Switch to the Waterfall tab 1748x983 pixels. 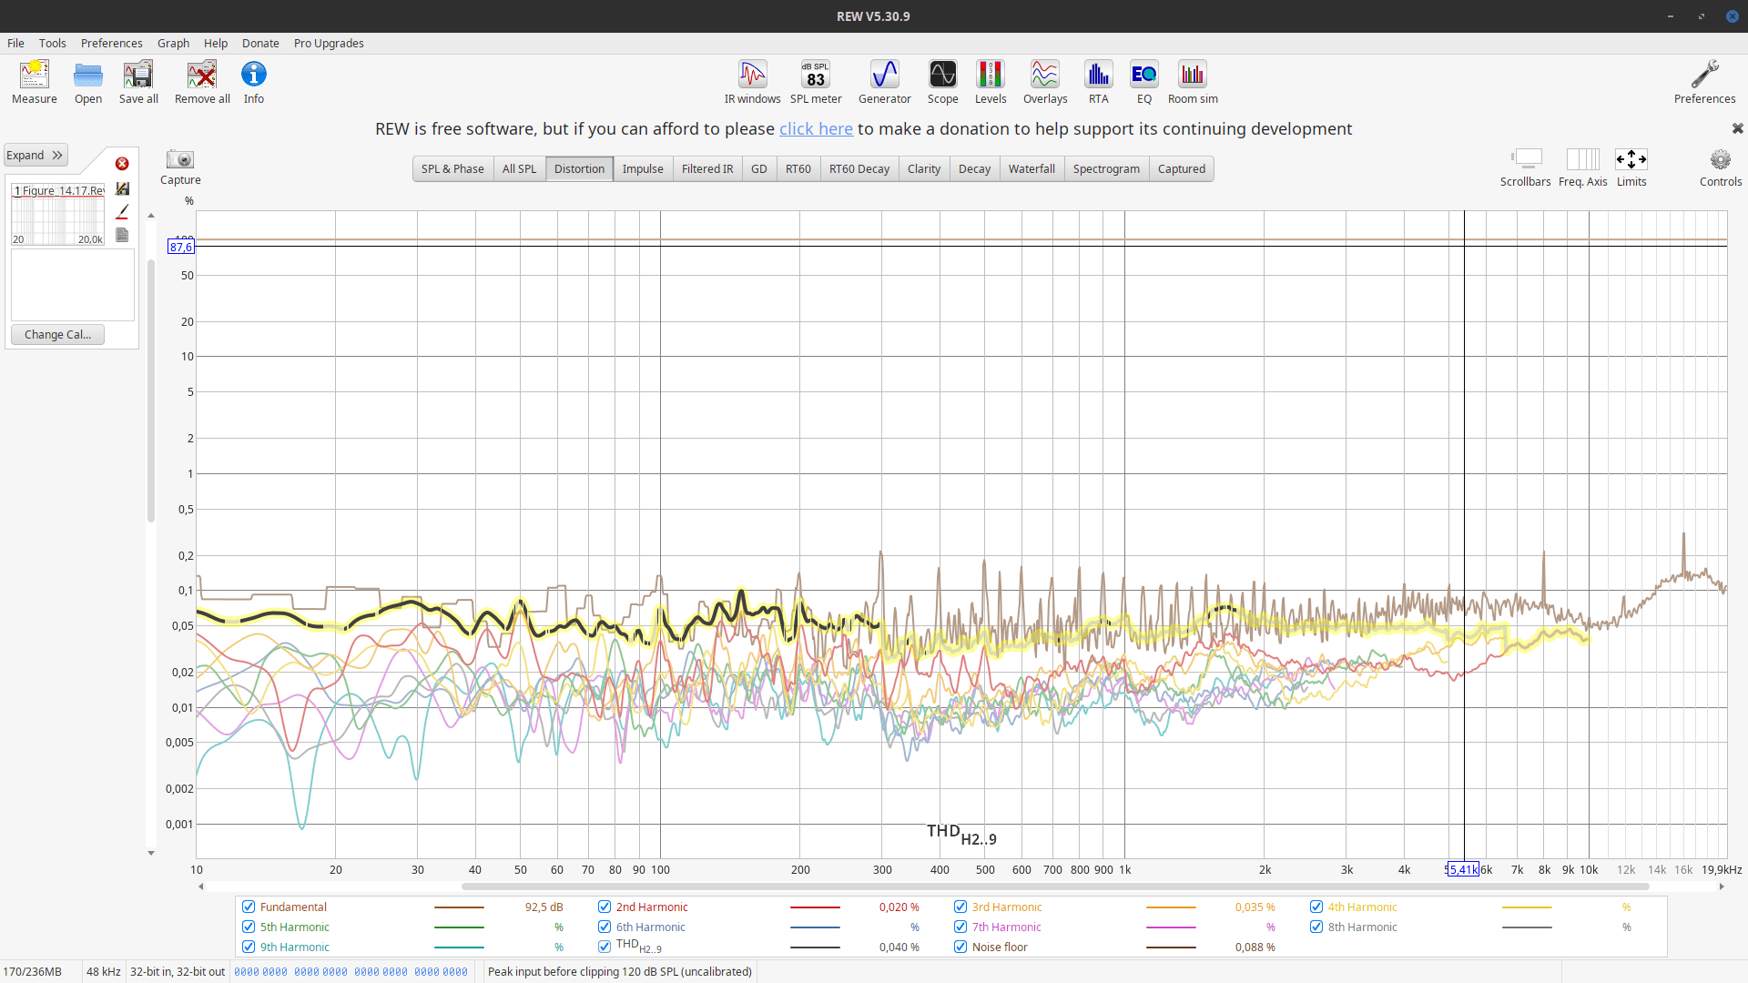coord(1032,169)
